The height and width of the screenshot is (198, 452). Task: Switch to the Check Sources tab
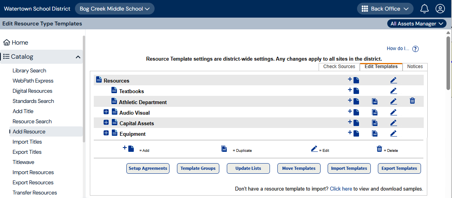click(339, 67)
